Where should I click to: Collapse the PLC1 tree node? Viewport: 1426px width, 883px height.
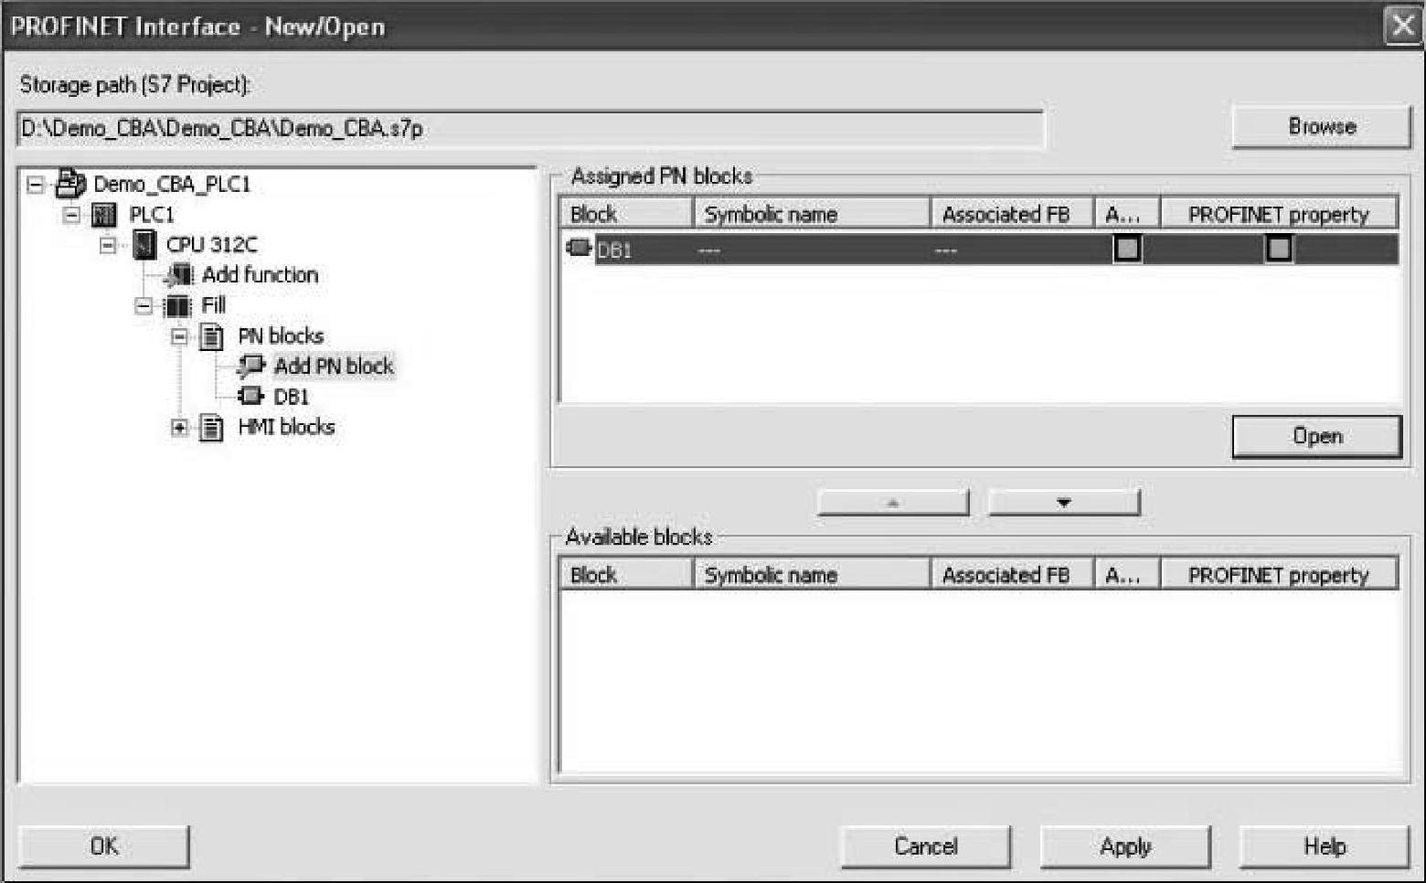71,215
